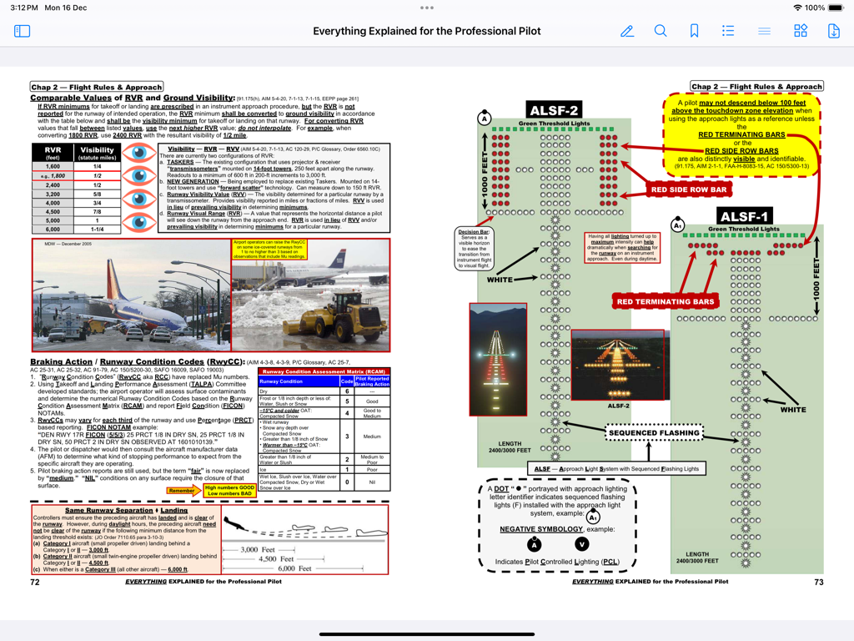
Task: Tap the home indicator bar
Action: pos(427,633)
